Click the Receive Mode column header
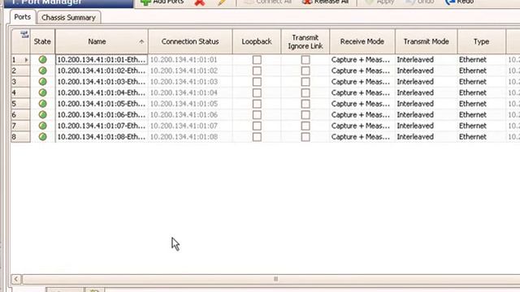 click(x=362, y=41)
